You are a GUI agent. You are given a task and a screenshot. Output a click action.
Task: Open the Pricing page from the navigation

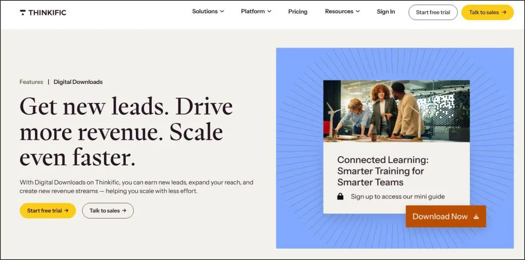coord(297,12)
